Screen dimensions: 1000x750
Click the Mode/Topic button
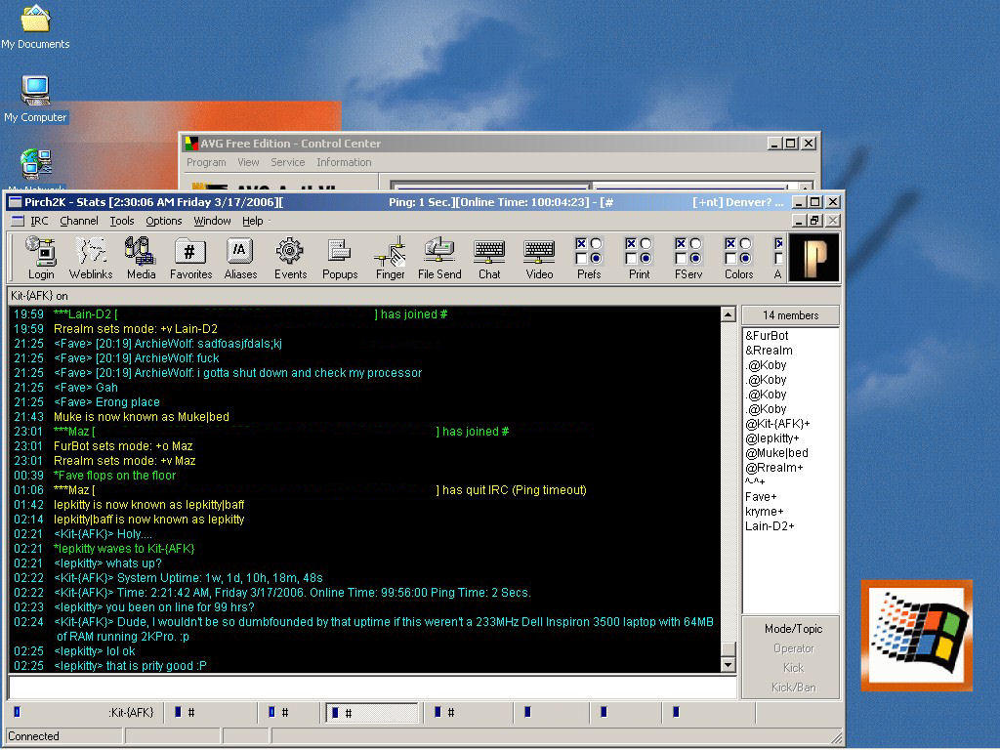pos(793,629)
